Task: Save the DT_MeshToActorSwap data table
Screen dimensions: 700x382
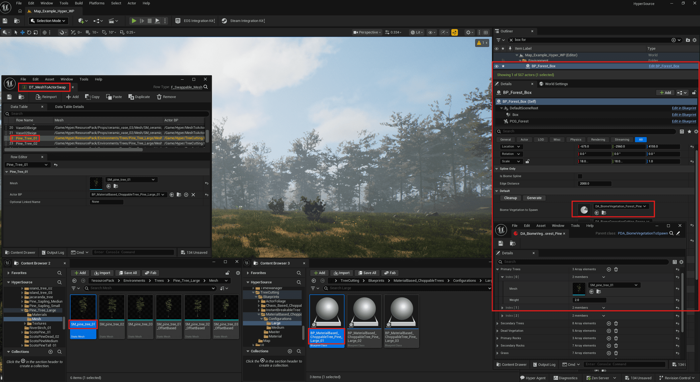Action: [x=9, y=97]
